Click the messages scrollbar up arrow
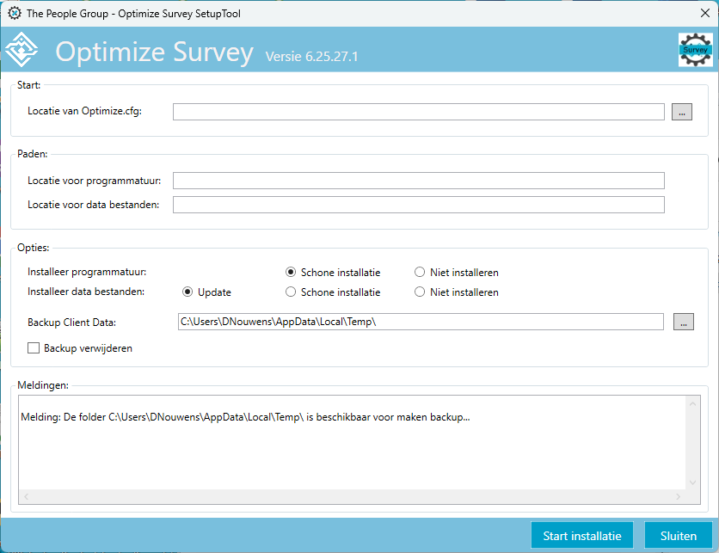The height and width of the screenshot is (553, 719). click(692, 404)
